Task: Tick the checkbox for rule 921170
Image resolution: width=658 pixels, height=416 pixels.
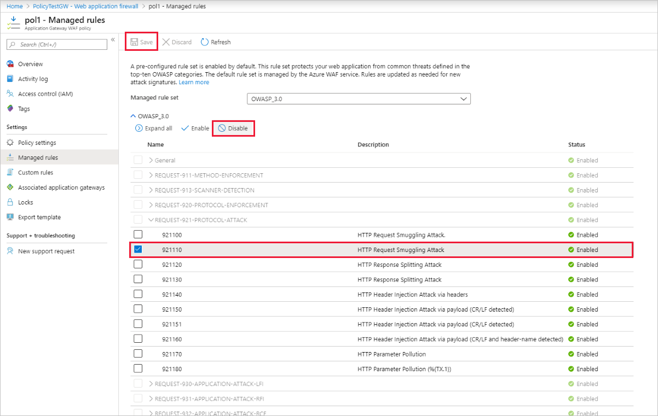Action: [138, 354]
